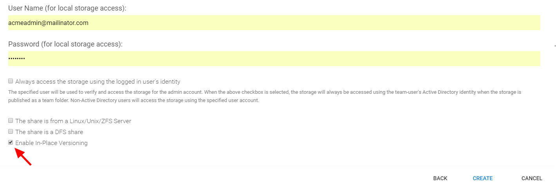Click the acmeadmin@mailinator.com text

coord(48,23)
